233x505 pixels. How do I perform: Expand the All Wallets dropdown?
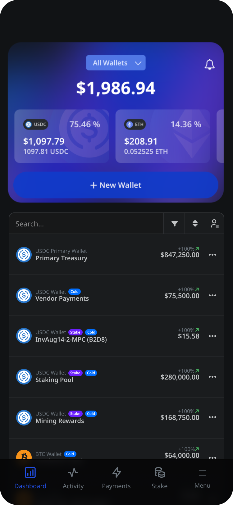coord(116,63)
